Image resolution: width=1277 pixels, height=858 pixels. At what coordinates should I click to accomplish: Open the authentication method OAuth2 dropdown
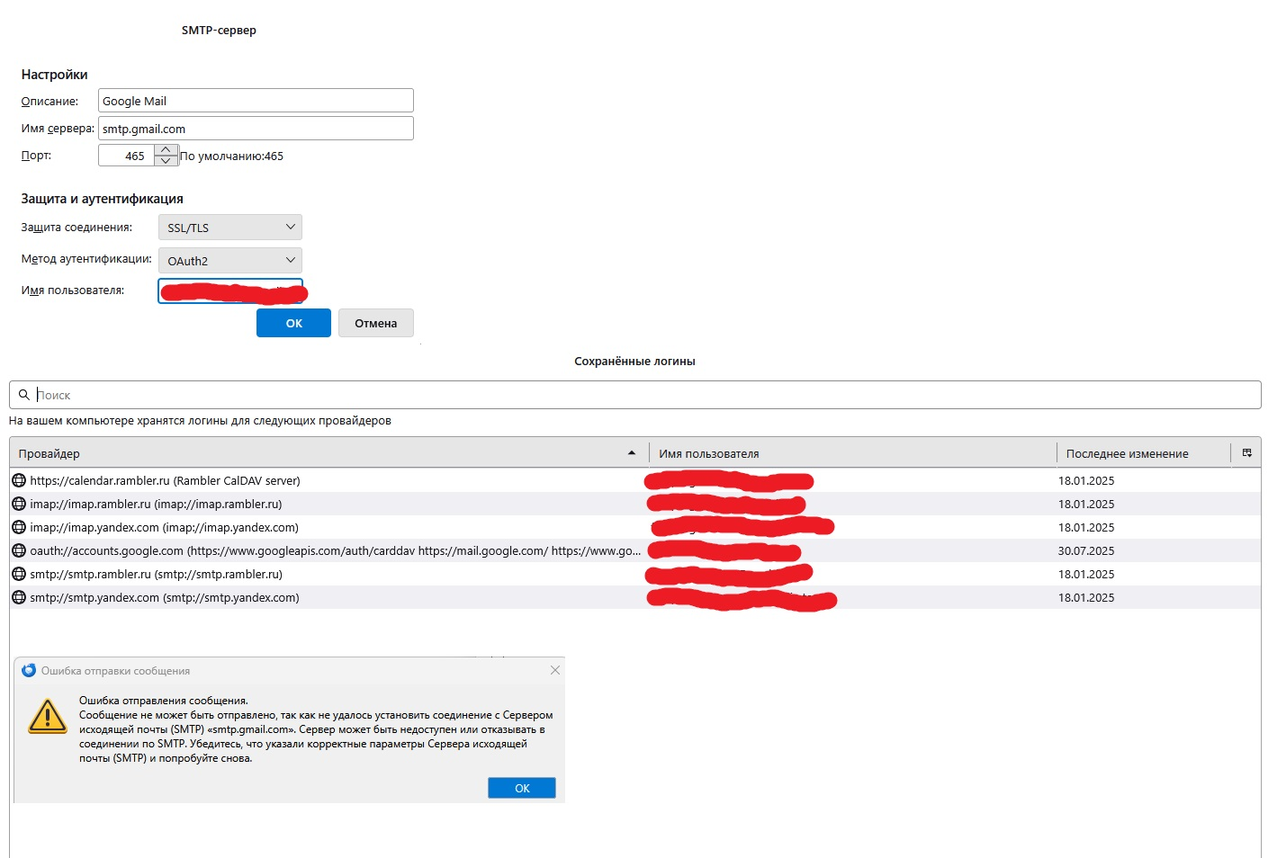click(x=230, y=261)
